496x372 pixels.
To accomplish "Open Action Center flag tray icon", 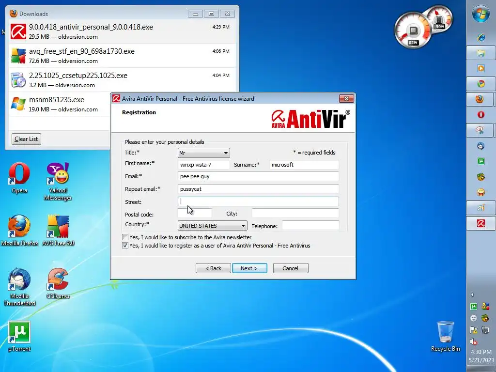I will 474,330.
